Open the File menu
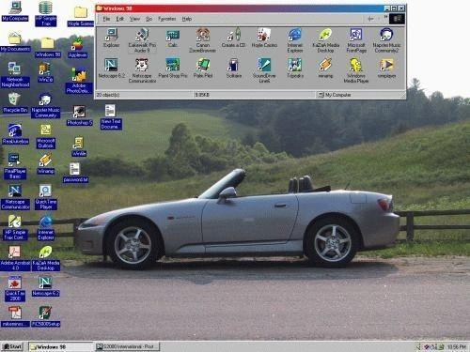 pos(106,19)
